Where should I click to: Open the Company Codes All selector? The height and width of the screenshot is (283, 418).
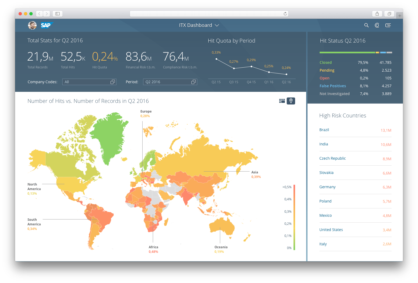coord(89,82)
